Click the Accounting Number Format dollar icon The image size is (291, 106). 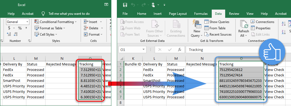click(x=9, y=28)
